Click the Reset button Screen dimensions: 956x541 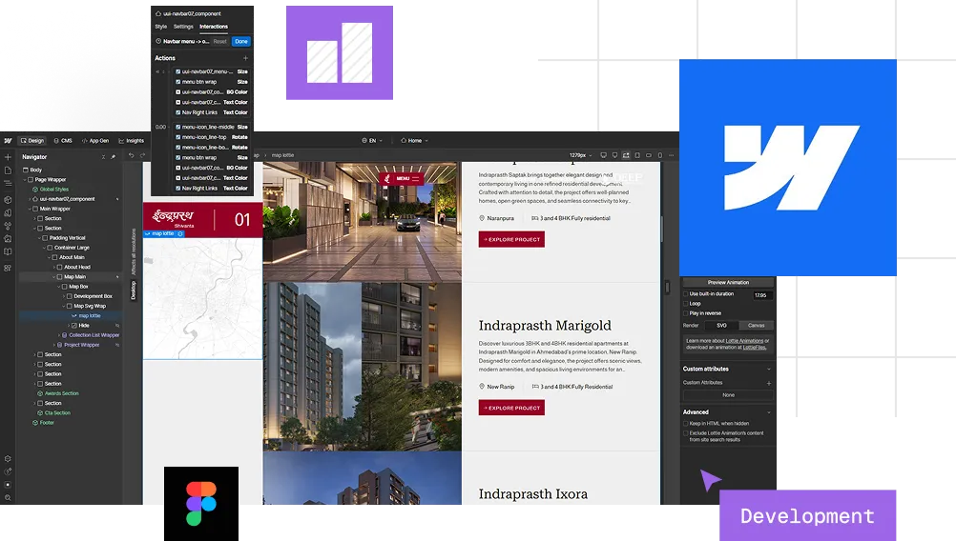coord(220,41)
